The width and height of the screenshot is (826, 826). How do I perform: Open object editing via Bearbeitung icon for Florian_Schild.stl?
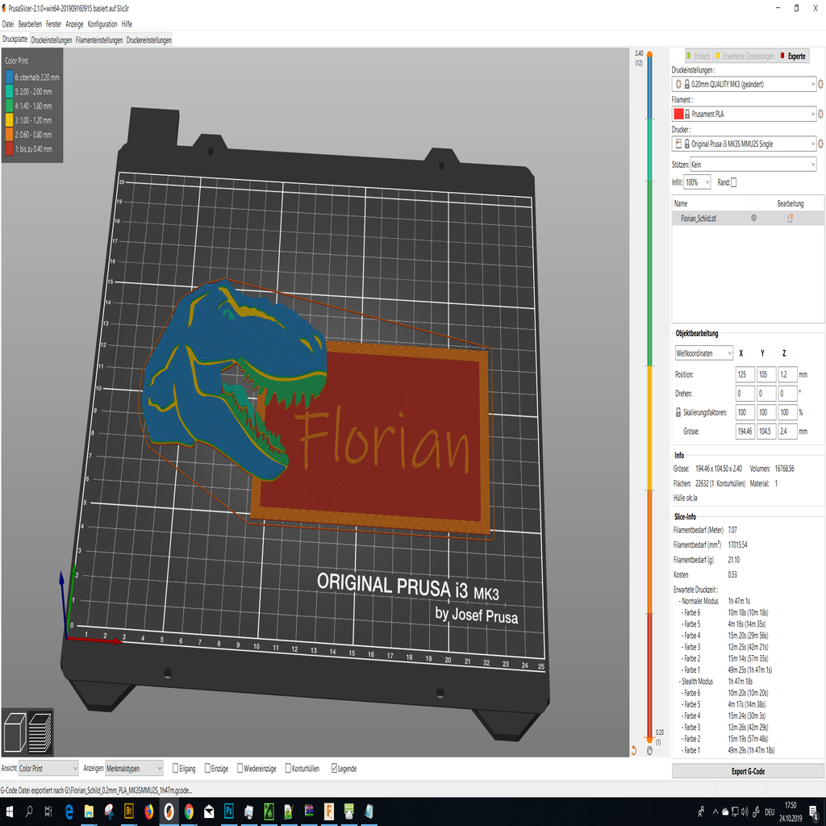[791, 218]
